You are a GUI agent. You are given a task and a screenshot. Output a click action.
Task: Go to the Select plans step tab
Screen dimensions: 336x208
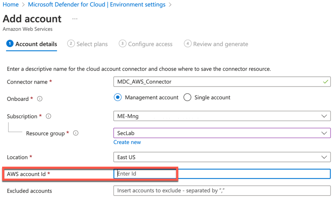point(87,44)
